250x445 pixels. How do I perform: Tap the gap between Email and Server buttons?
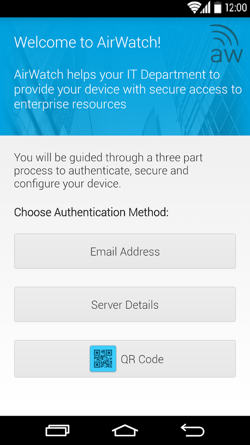pyautogui.click(x=125, y=278)
